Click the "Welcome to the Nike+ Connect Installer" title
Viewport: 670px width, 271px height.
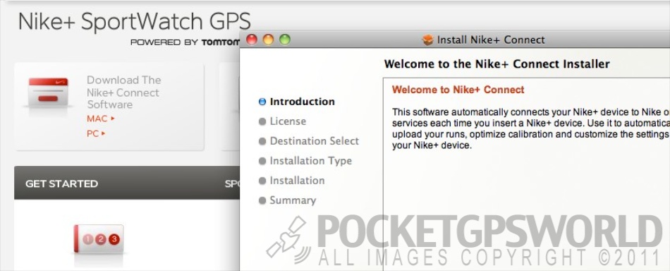pyautogui.click(x=497, y=64)
